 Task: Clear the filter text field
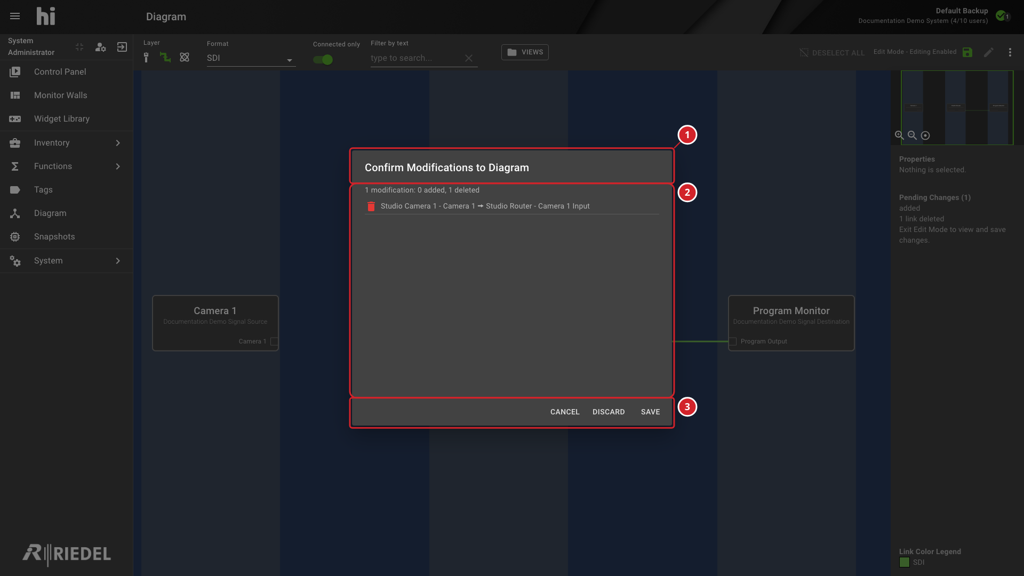[469, 58]
